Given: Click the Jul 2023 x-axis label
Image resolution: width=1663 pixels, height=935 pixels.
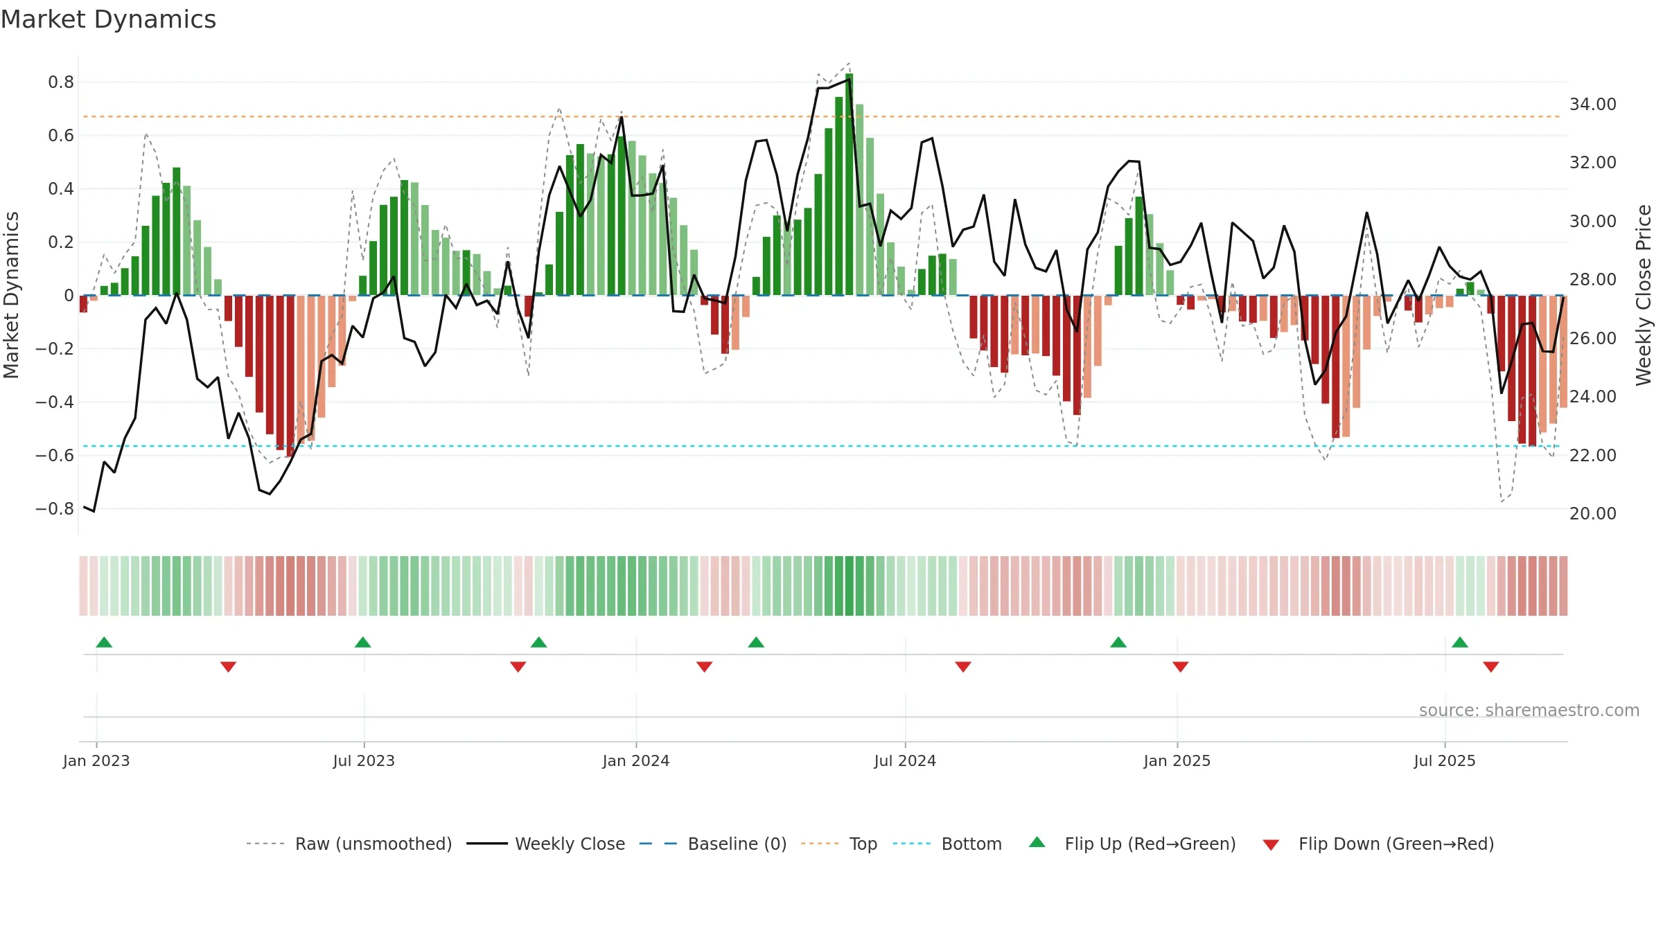Looking at the screenshot, I should click(x=364, y=760).
